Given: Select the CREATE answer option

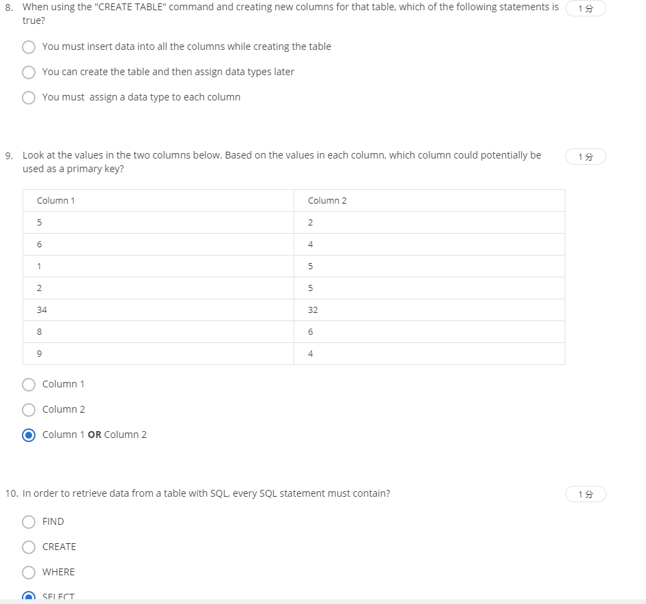Looking at the screenshot, I should (x=29, y=547).
